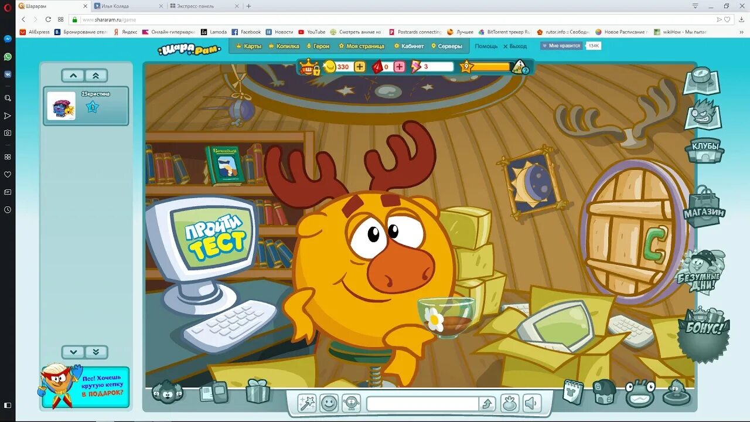Open the friends group icon
This screenshot has width=750, height=422.
tap(168, 392)
